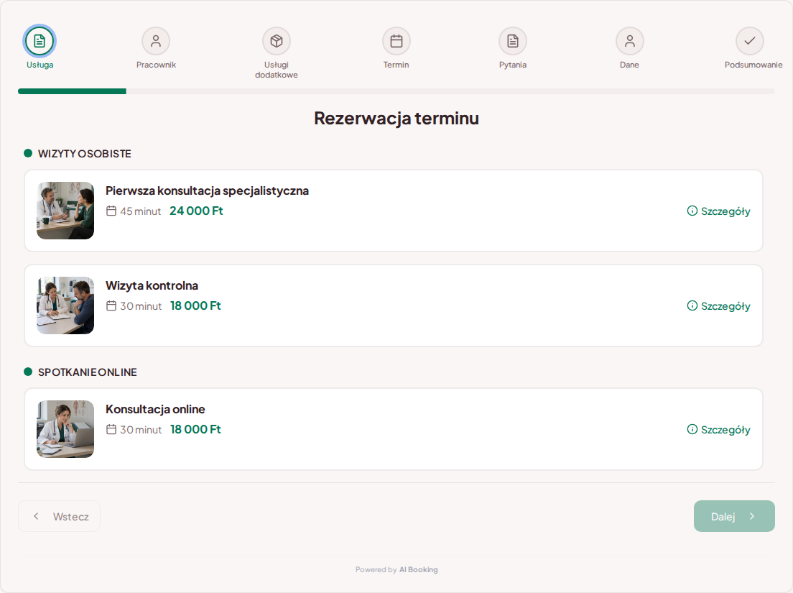This screenshot has width=793, height=593.
Task: Click the WIZYTY OSOBISTE category heading
Action: 85,154
